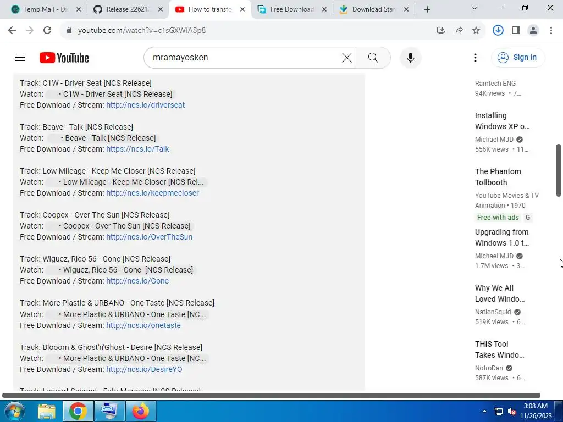Image resolution: width=563 pixels, height=422 pixels.
Task: Open the YouTube guide hamburger menu
Action: pyautogui.click(x=20, y=57)
